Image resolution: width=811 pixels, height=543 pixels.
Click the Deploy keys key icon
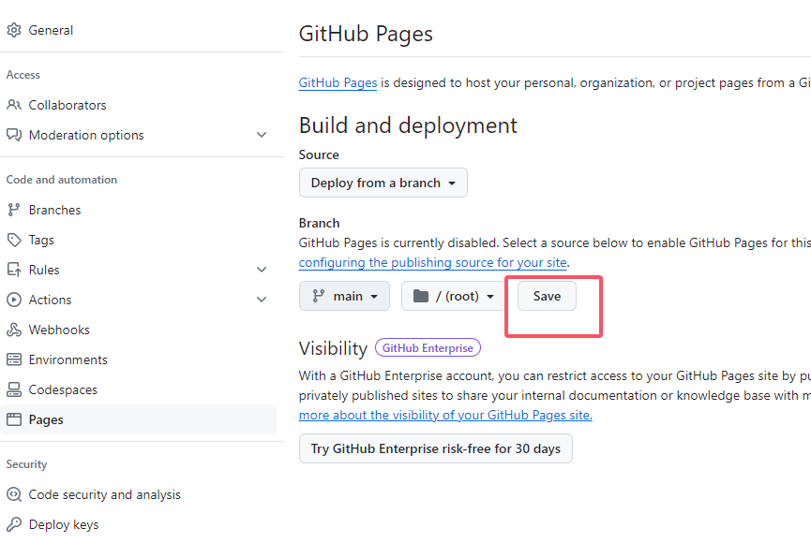(x=14, y=524)
